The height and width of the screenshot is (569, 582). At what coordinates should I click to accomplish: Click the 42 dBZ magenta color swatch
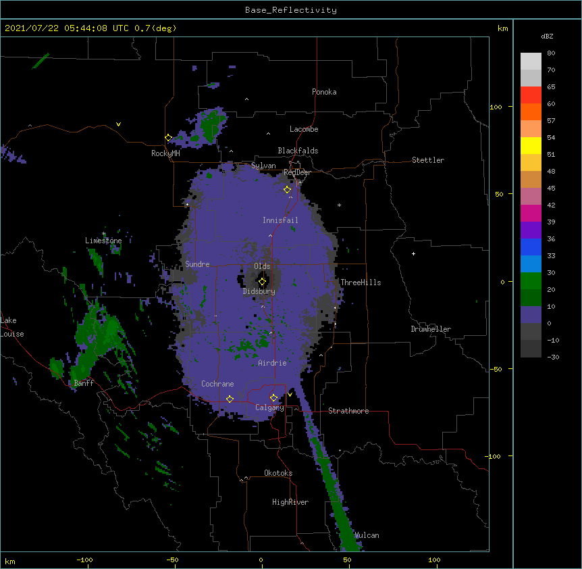[531, 213]
